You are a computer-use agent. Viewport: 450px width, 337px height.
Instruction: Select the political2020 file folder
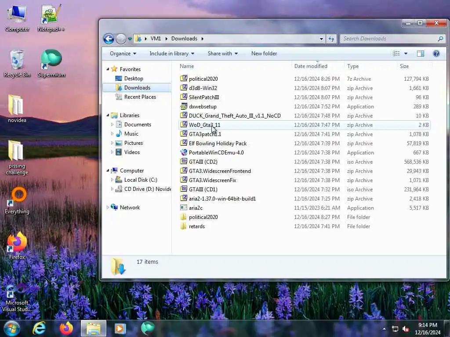[203, 217]
